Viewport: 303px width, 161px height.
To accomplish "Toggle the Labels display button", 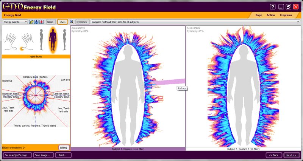I will coord(62,22).
